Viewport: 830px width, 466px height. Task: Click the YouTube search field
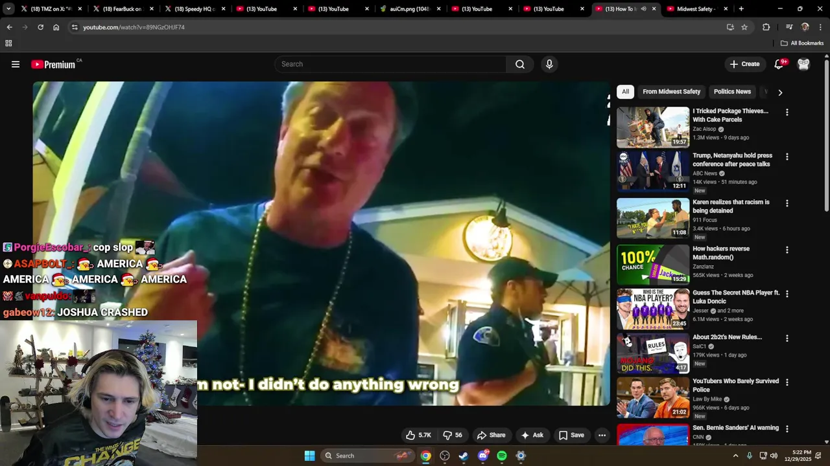(390, 64)
